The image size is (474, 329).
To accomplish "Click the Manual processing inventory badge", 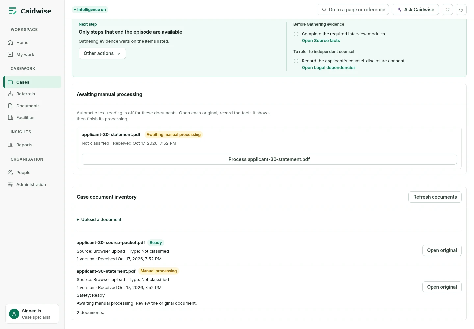I will [159, 271].
